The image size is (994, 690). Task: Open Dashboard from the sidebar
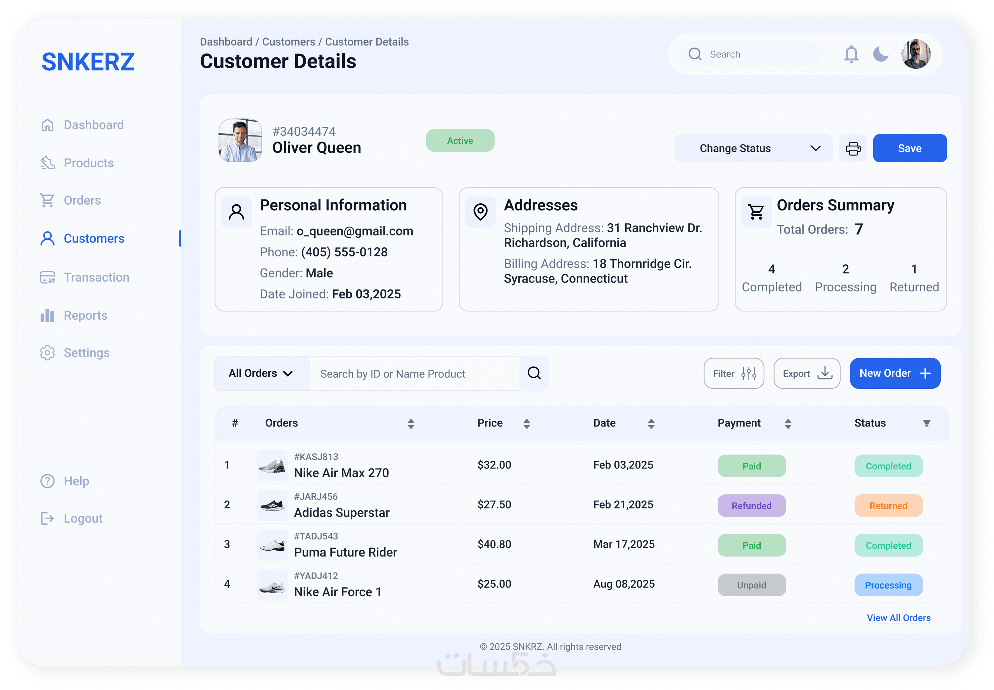[x=82, y=125]
